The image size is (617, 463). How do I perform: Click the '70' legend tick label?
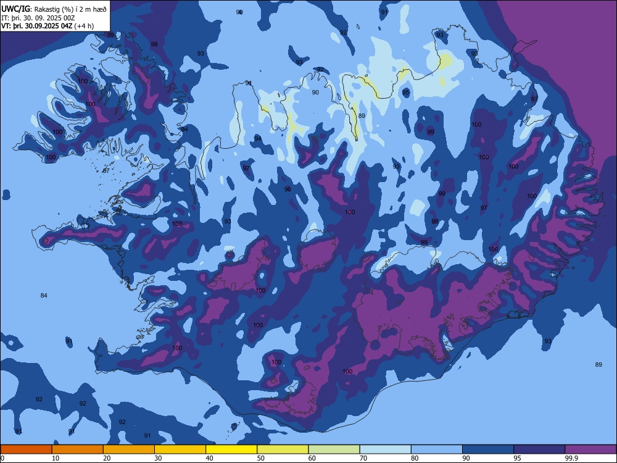[x=363, y=458]
